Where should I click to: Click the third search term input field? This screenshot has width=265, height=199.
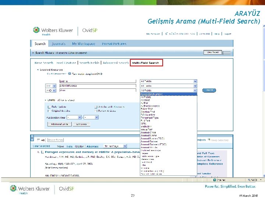(x=98, y=90)
